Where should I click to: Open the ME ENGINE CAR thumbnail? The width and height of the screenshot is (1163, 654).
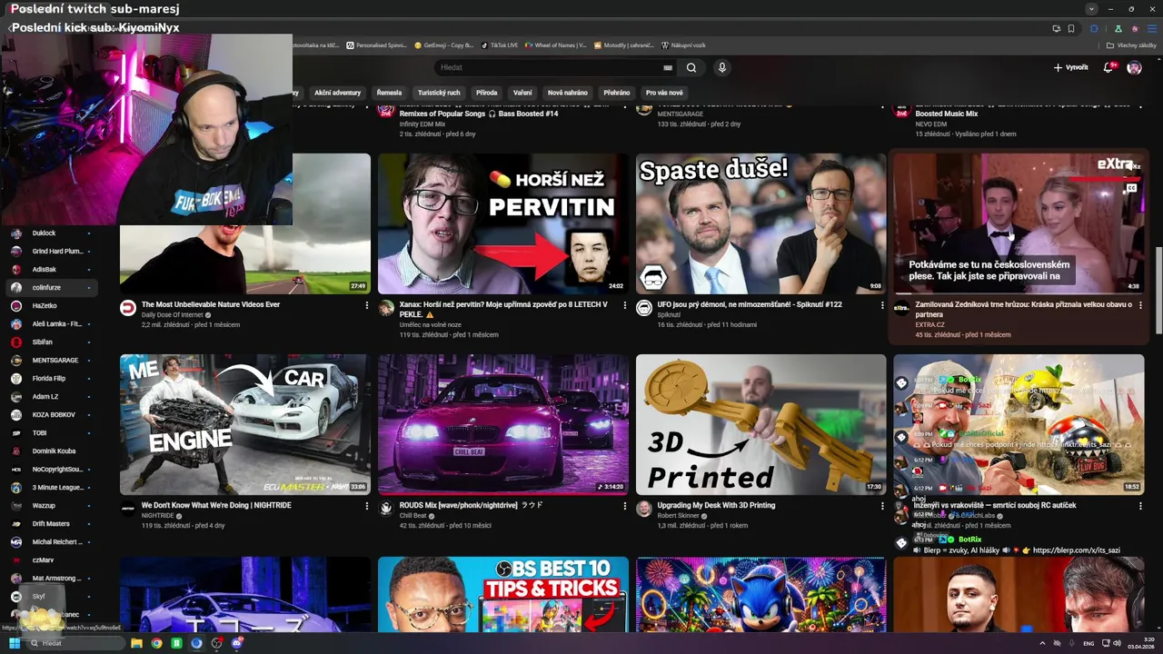click(245, 424)
